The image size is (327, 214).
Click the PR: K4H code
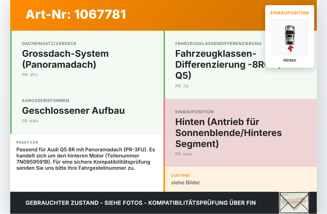[30, 121]
